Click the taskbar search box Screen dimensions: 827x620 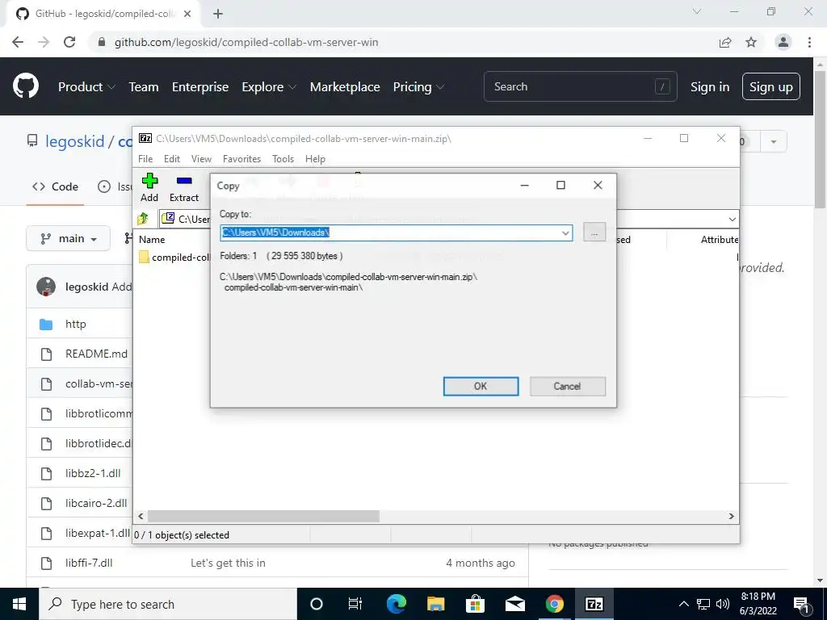168,604
